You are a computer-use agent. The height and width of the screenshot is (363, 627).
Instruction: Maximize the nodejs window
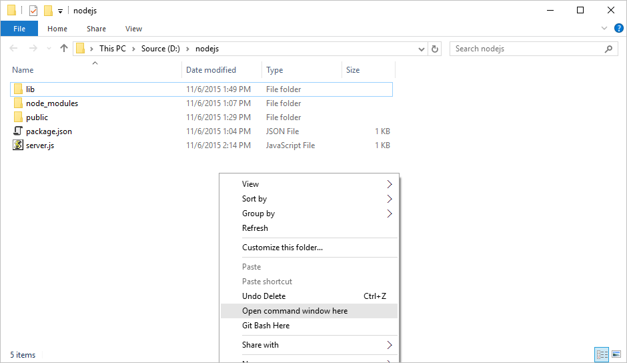tap(580, 11)
